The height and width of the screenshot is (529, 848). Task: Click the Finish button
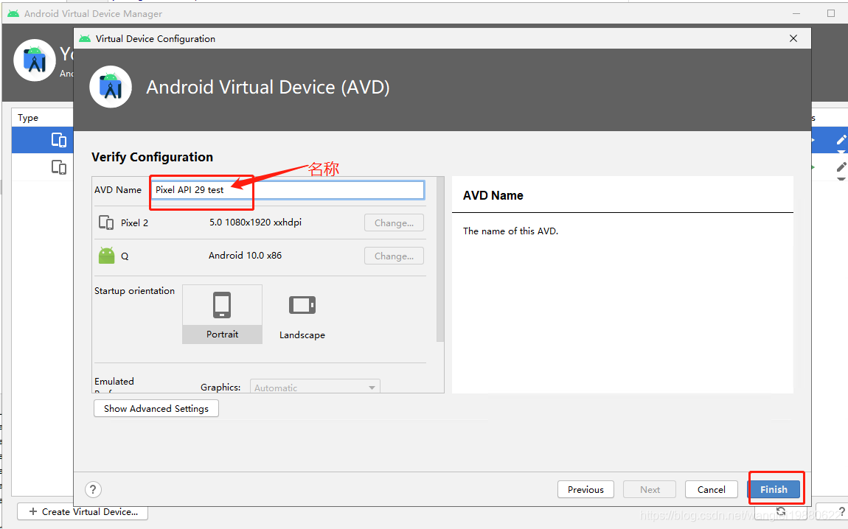(x=774, y=489)
